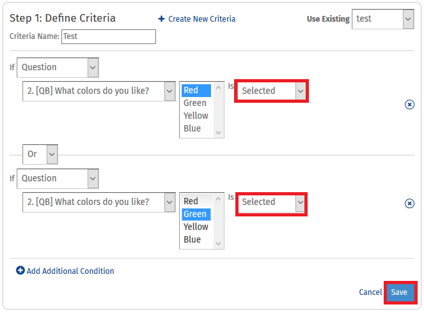Viewport: 424px width, 316px height.
Task: Expand the second Is Selected dropdown
Action: pyautogui.click(x=272, y=202)
